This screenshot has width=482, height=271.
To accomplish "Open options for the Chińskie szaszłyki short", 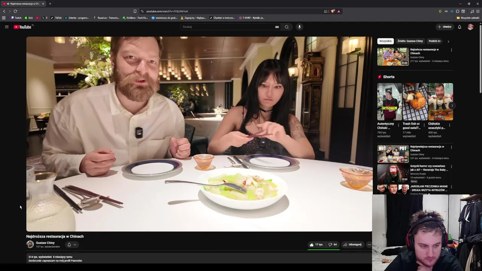I will 449,125.
